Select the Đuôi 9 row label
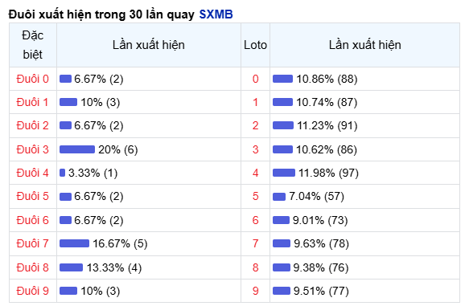465x306 pixels. coord(33,291)
